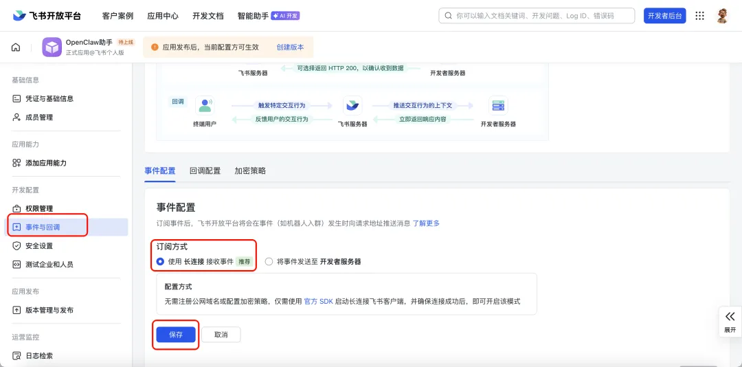Click the 回调 label in diagram
Viewport: 742px width, 367px height.
pyautogui.click(x=178, y=101)
